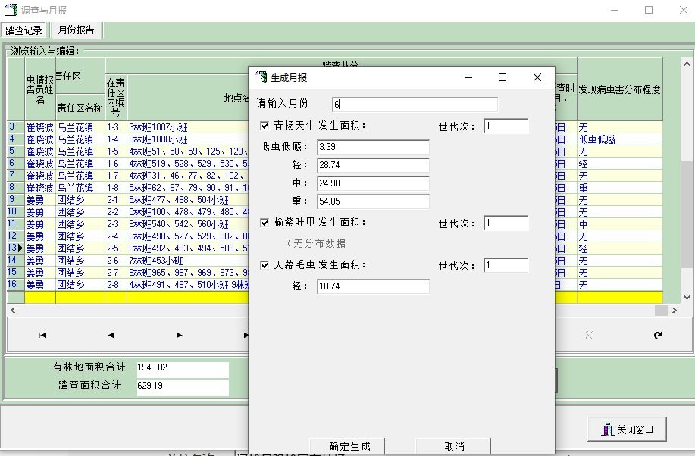Click the row number 16 header cell
The height and width of the screenshot is (456, 695).
coord(15,285)
